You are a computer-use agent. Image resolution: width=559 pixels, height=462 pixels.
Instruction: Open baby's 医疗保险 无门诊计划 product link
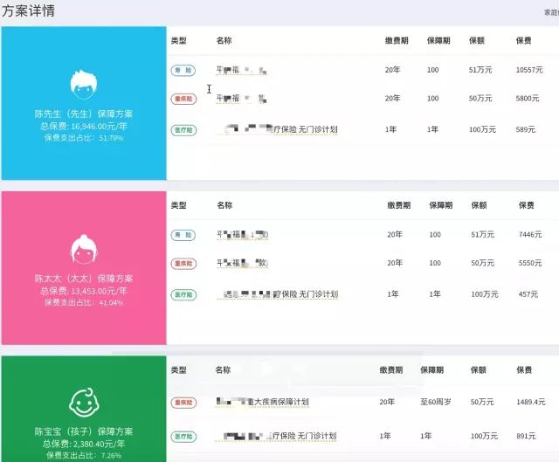click(276, 436)
